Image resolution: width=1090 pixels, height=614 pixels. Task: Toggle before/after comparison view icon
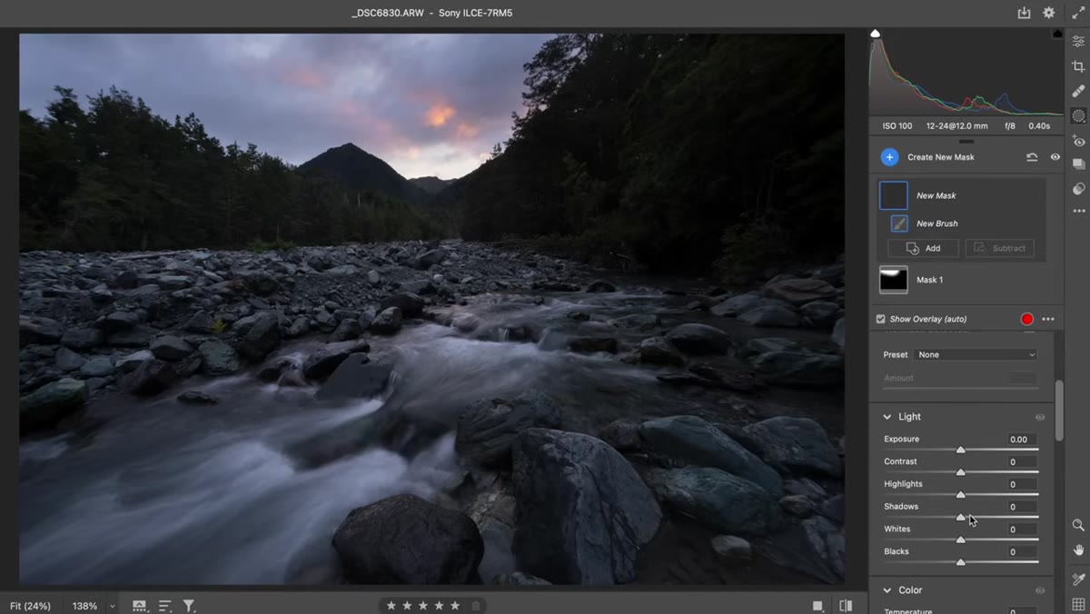point(846,606)
